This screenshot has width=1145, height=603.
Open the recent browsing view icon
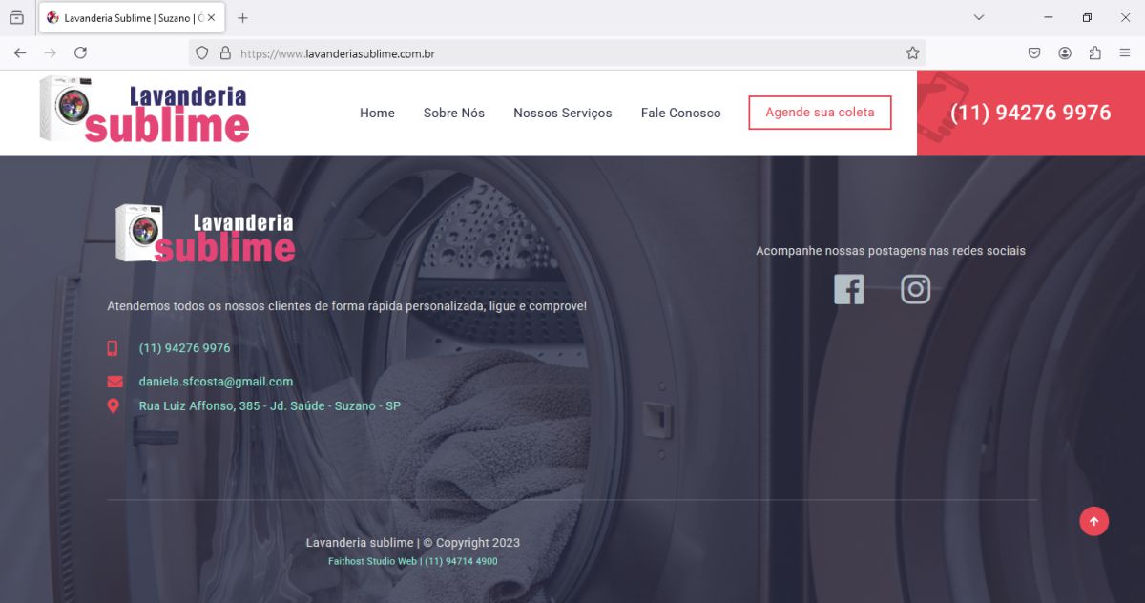(16, 18)
